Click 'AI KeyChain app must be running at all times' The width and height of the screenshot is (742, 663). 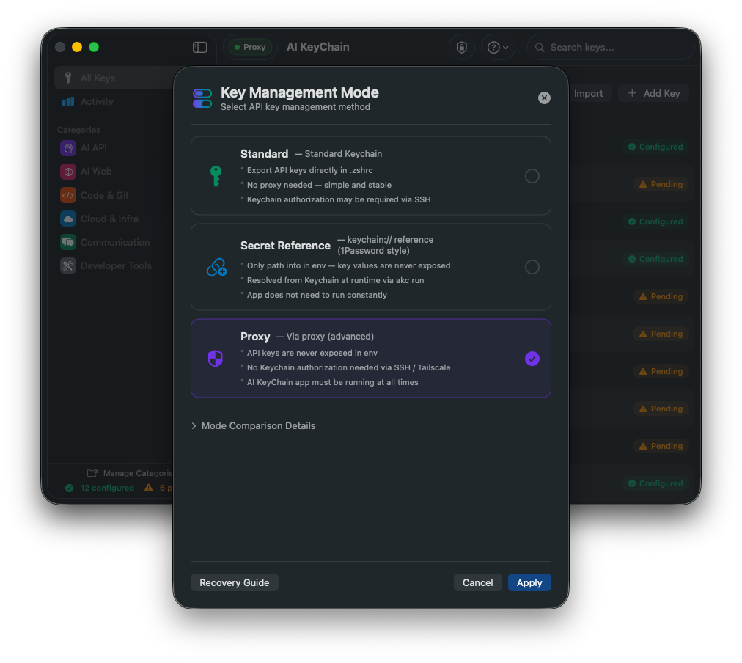(333, 382)
